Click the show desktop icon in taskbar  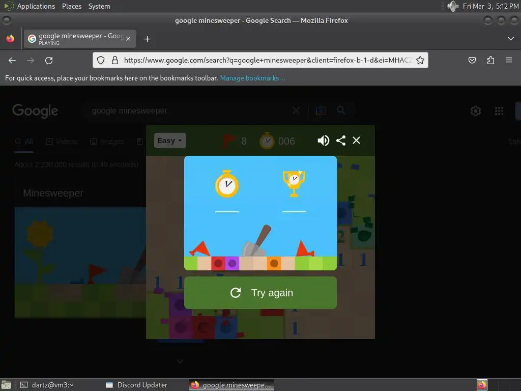[6, 385]
